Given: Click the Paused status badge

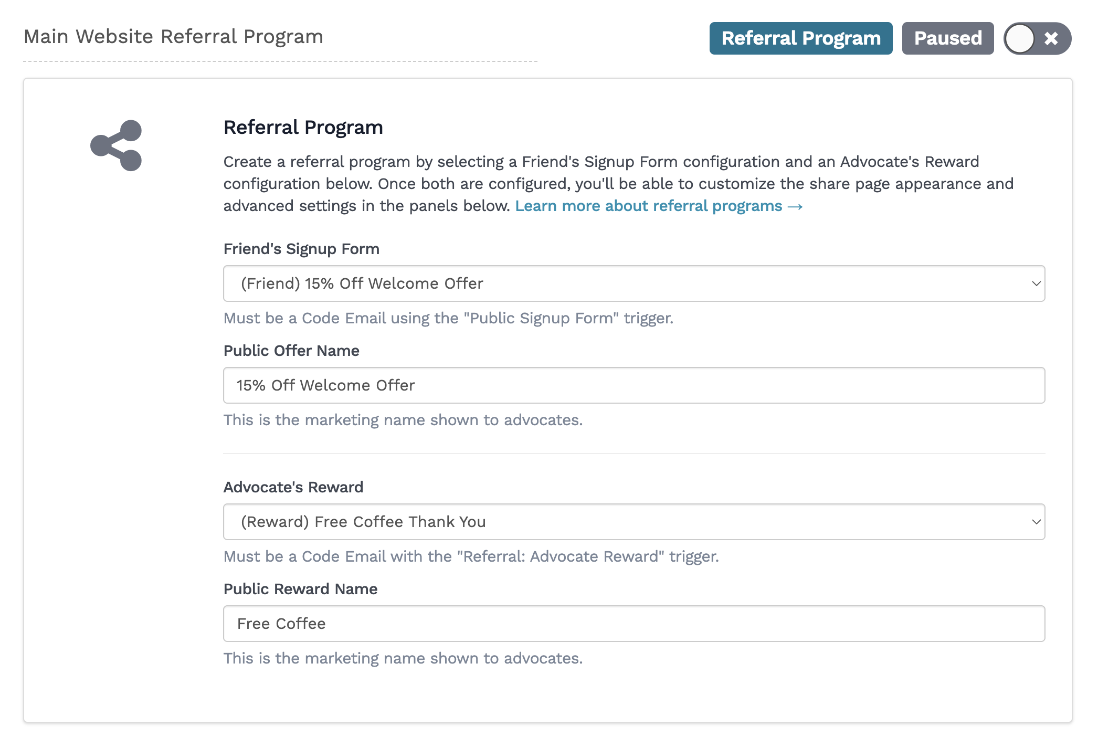Looking at the screenshot, I should [x=947, y=38].
